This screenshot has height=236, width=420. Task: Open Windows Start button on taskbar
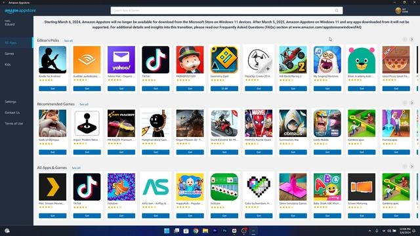167,231
